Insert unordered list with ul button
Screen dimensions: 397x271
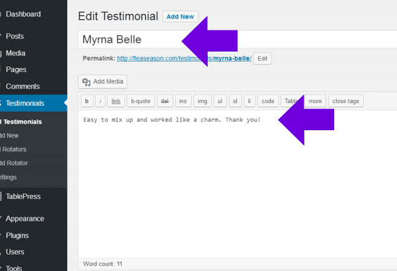click(220, 101)
